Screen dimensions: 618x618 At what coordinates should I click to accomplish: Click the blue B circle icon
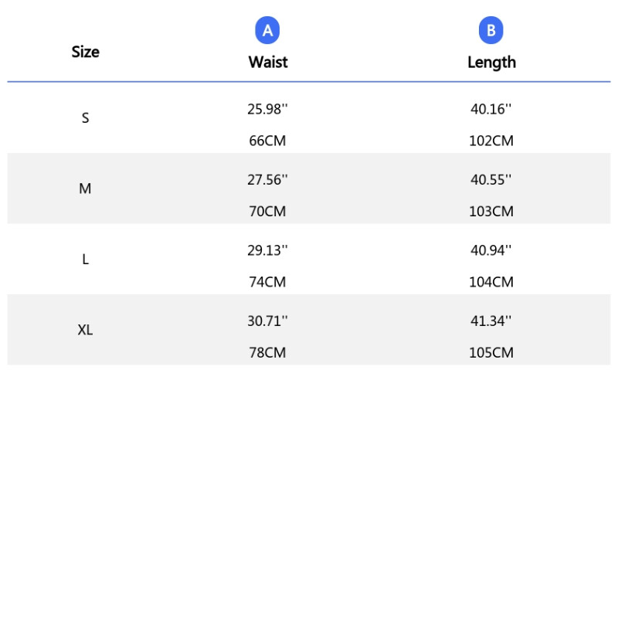click(491, 31)
